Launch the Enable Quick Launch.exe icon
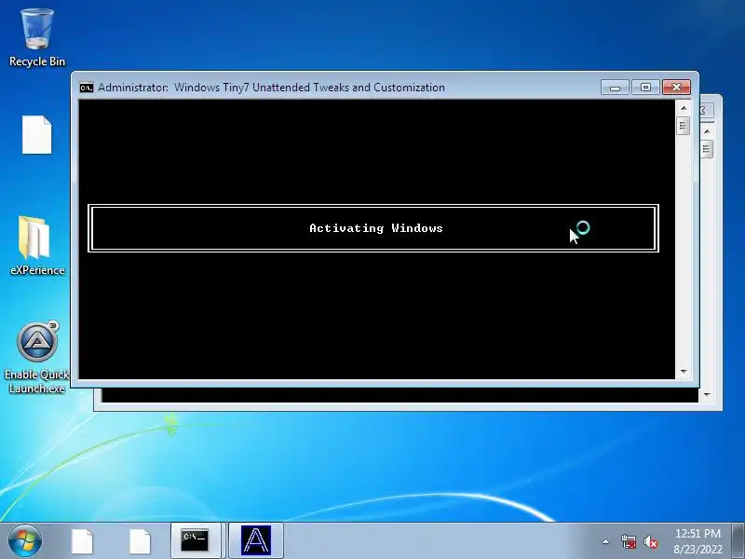 tap(37, 358)
